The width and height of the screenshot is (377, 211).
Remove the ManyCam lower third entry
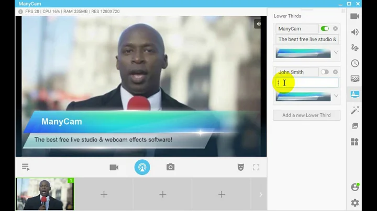[x=335, y=29]
